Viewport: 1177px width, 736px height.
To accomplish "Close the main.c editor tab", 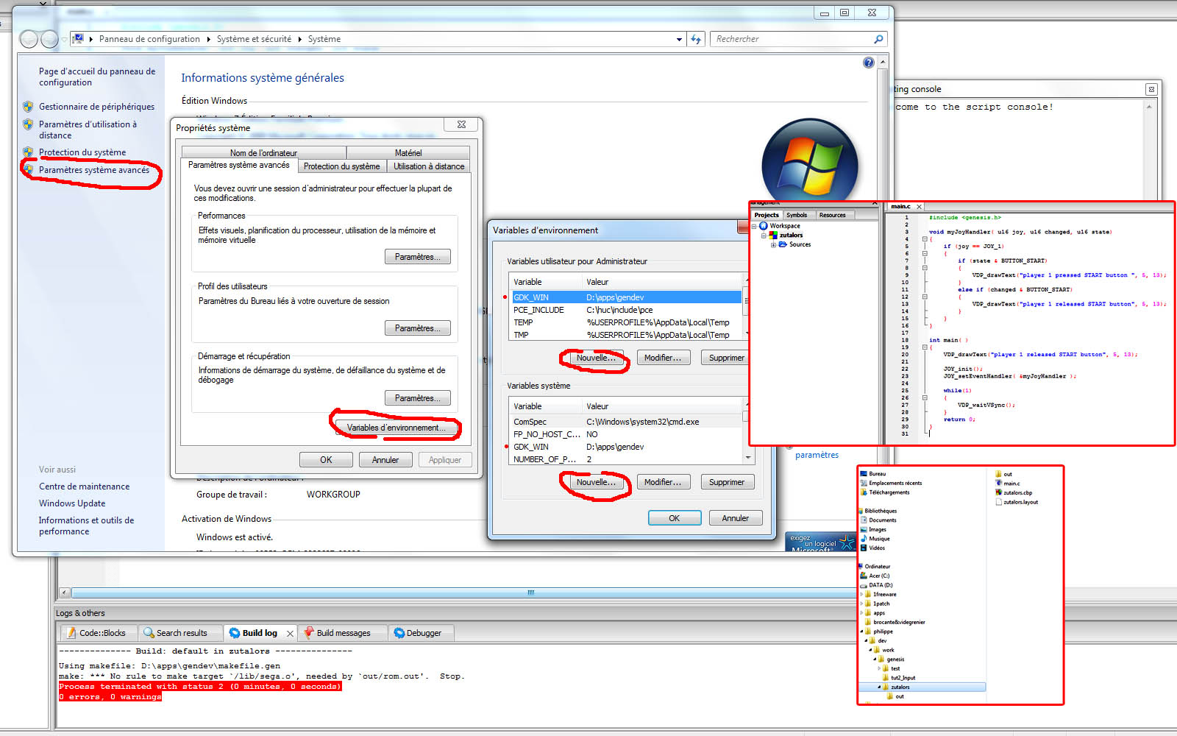I will tap(920, 207).
